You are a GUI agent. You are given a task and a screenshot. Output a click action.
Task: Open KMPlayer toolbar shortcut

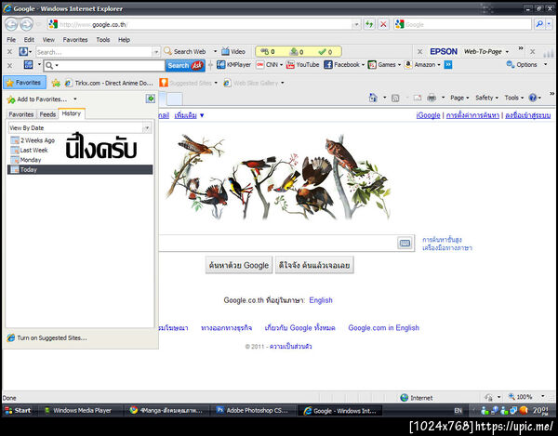click(233, 65)
